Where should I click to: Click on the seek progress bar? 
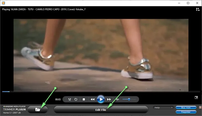[101, 92]
